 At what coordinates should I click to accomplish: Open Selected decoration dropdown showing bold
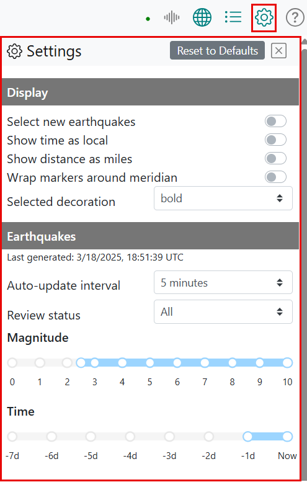coord(223,199)
